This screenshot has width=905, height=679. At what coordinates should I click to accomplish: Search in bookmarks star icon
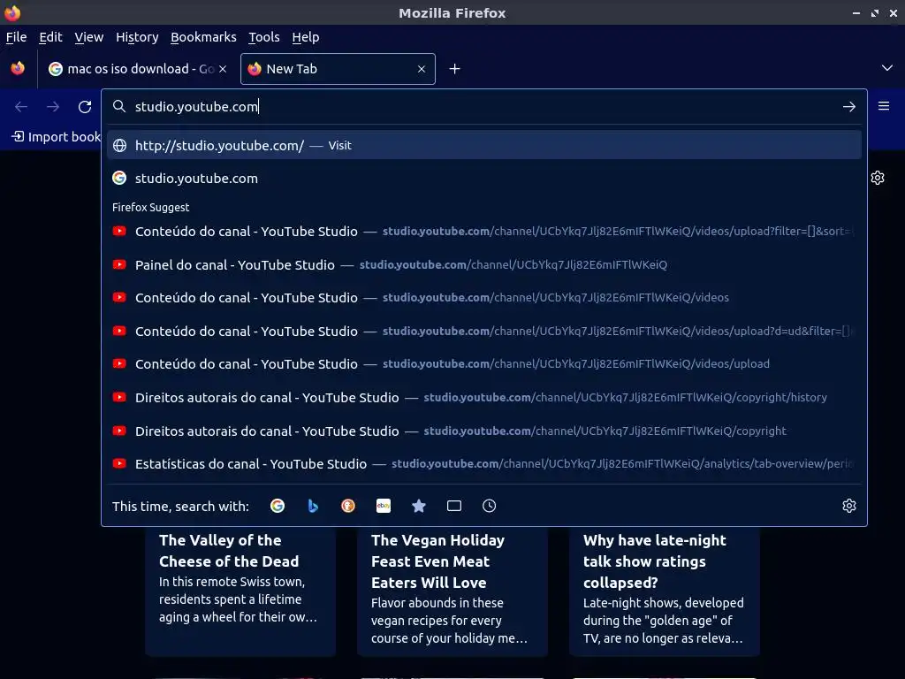click(x=419, y=507)
